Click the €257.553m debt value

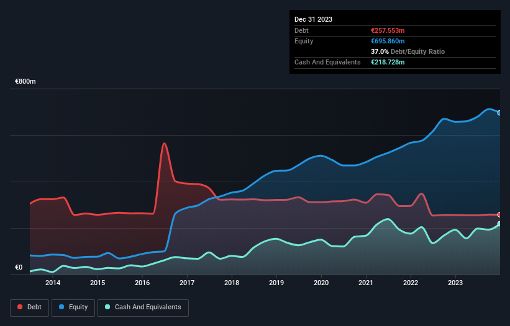pyautogui.click(x=388, y=30)
